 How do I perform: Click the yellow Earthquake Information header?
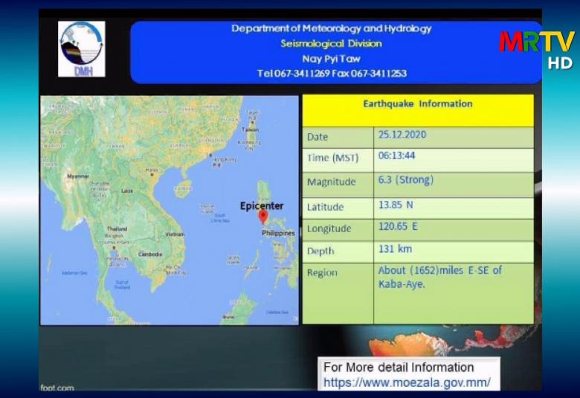pos(417,104)
